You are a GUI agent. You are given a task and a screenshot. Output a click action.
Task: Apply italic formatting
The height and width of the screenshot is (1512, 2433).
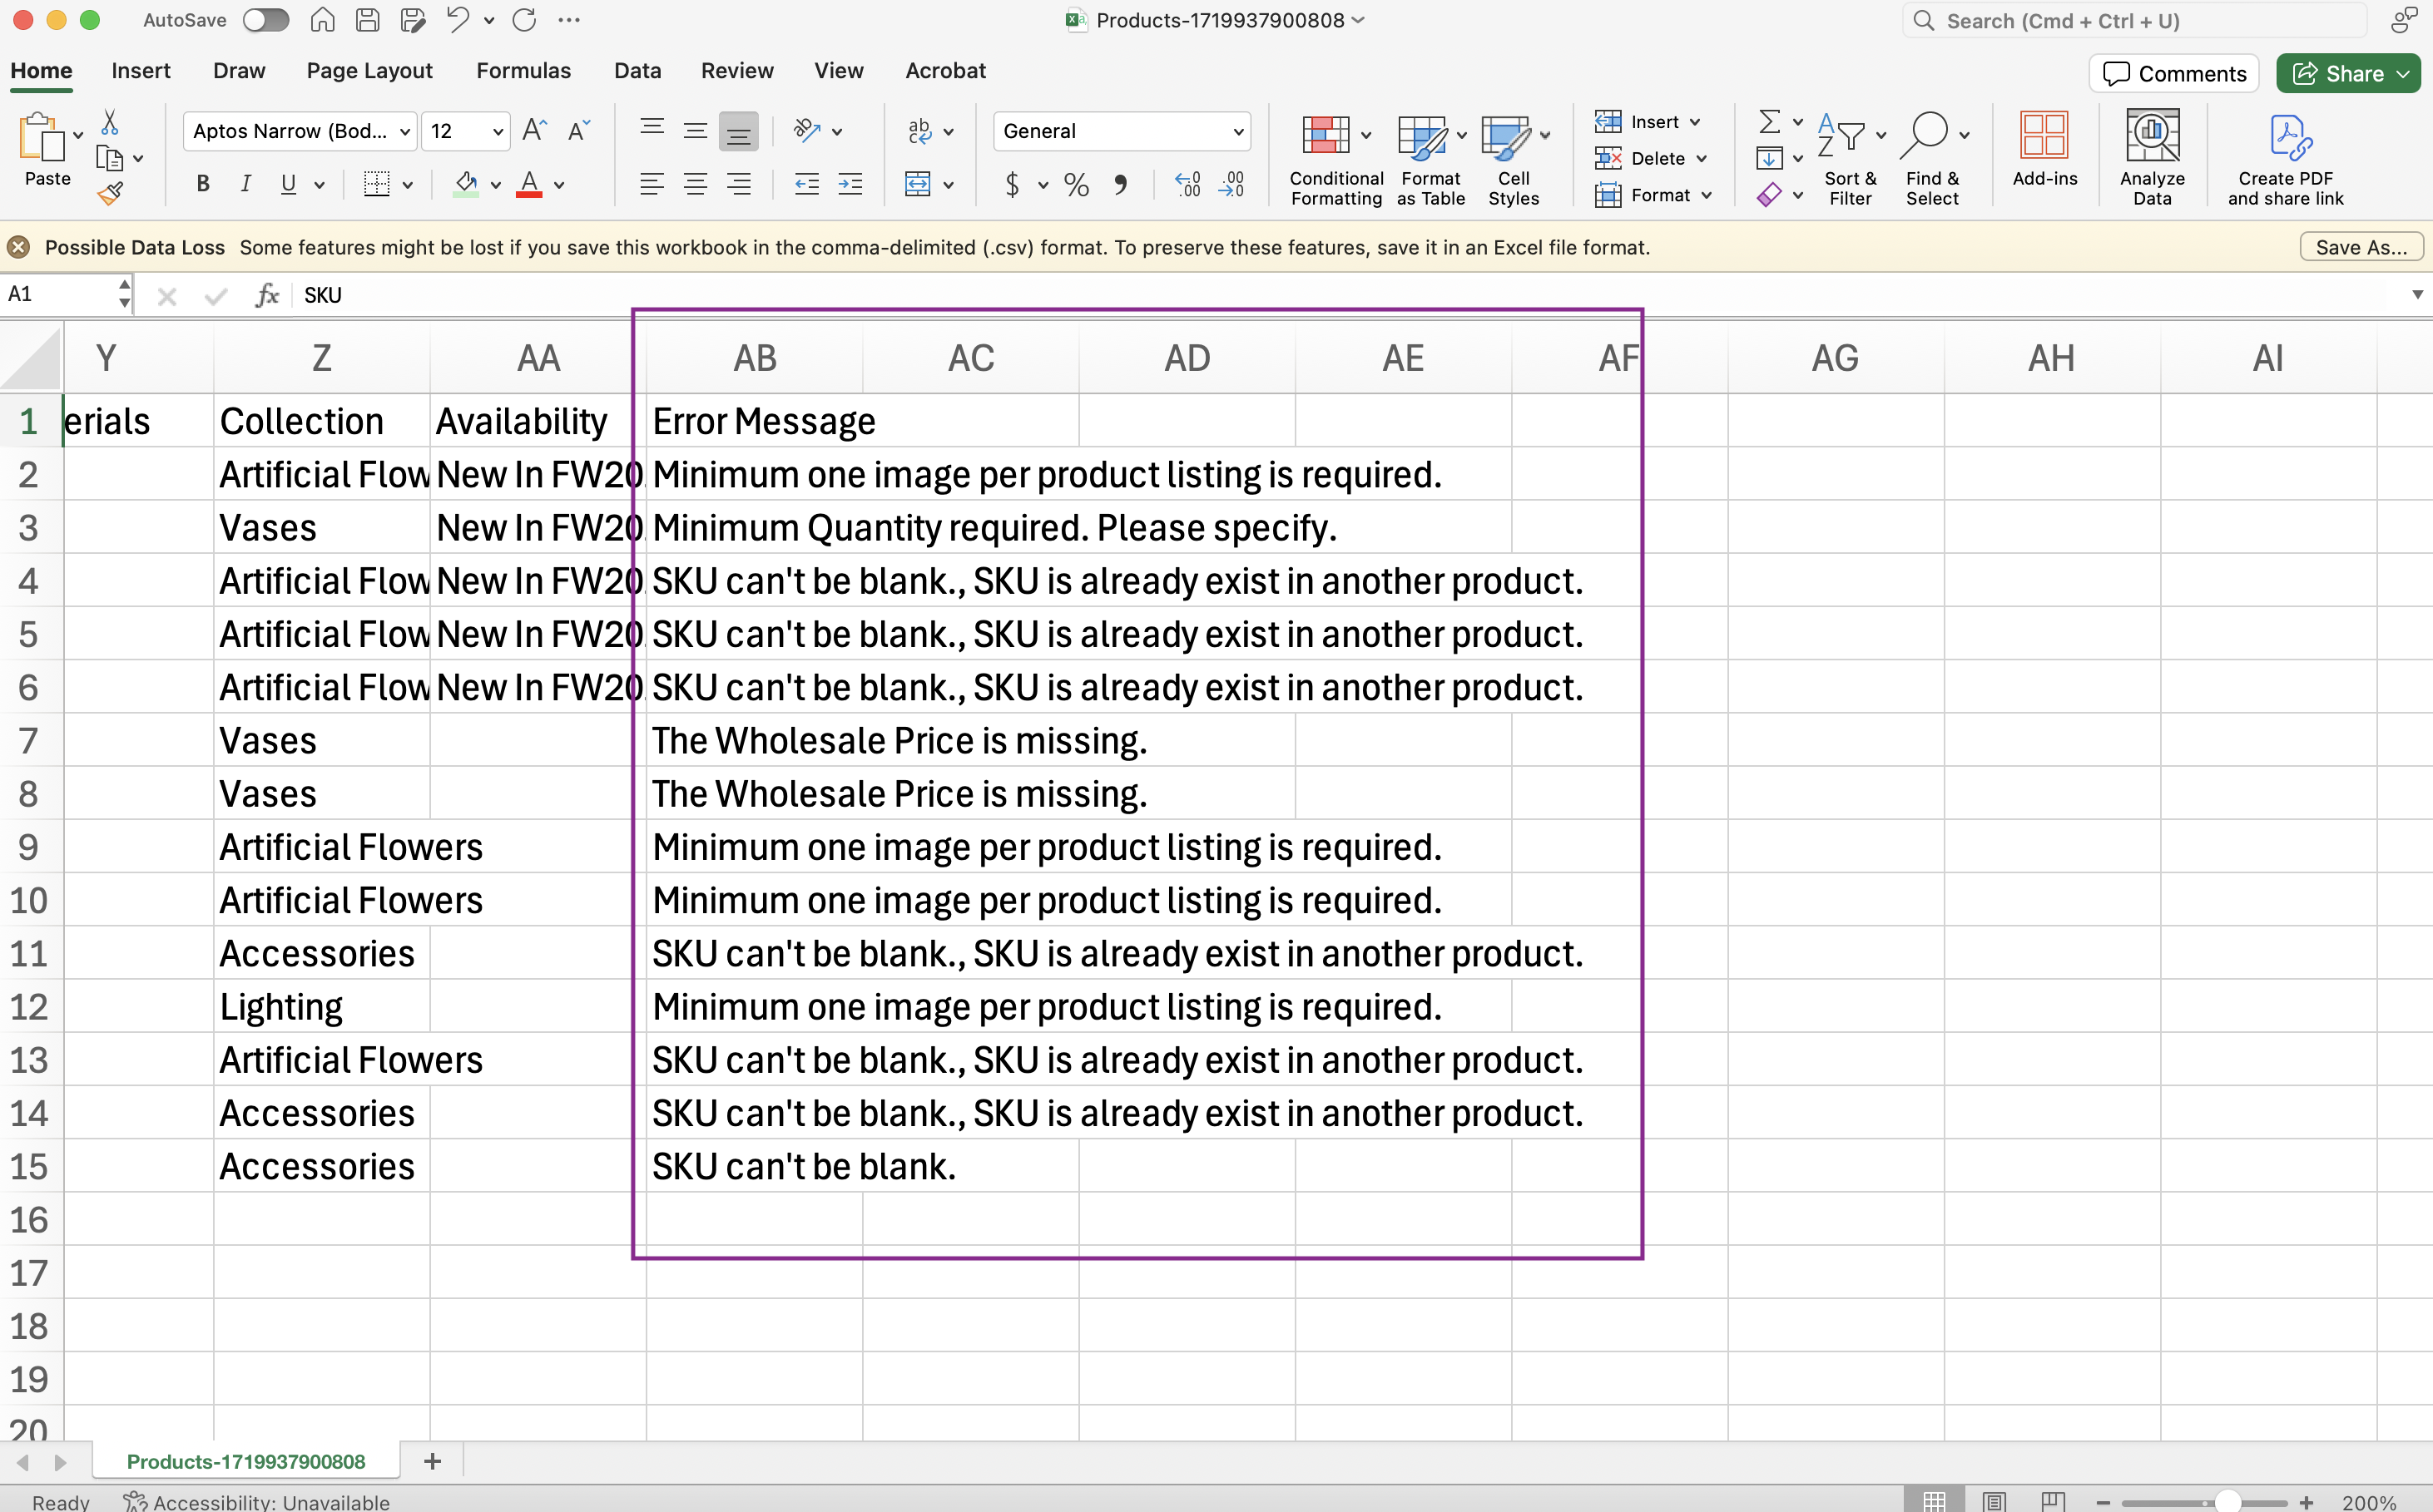click(x=244, y=183)
